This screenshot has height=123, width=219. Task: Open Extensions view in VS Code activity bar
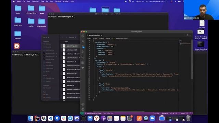coord(83,62)
